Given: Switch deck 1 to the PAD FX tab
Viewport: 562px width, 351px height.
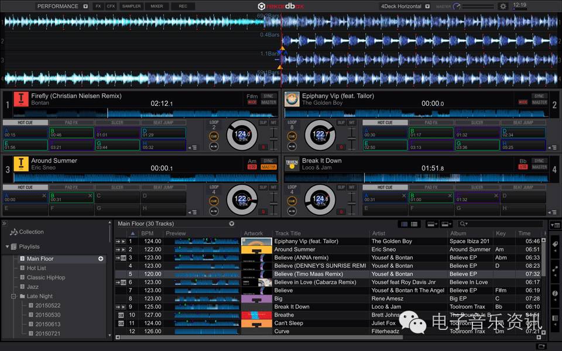Looking at the screenshot, I should point(71,123).
